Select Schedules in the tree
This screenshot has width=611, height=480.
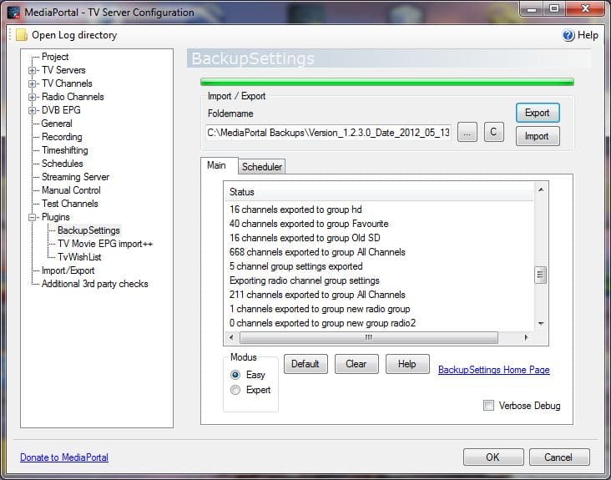pyautogui.click(x=63, y=164)
